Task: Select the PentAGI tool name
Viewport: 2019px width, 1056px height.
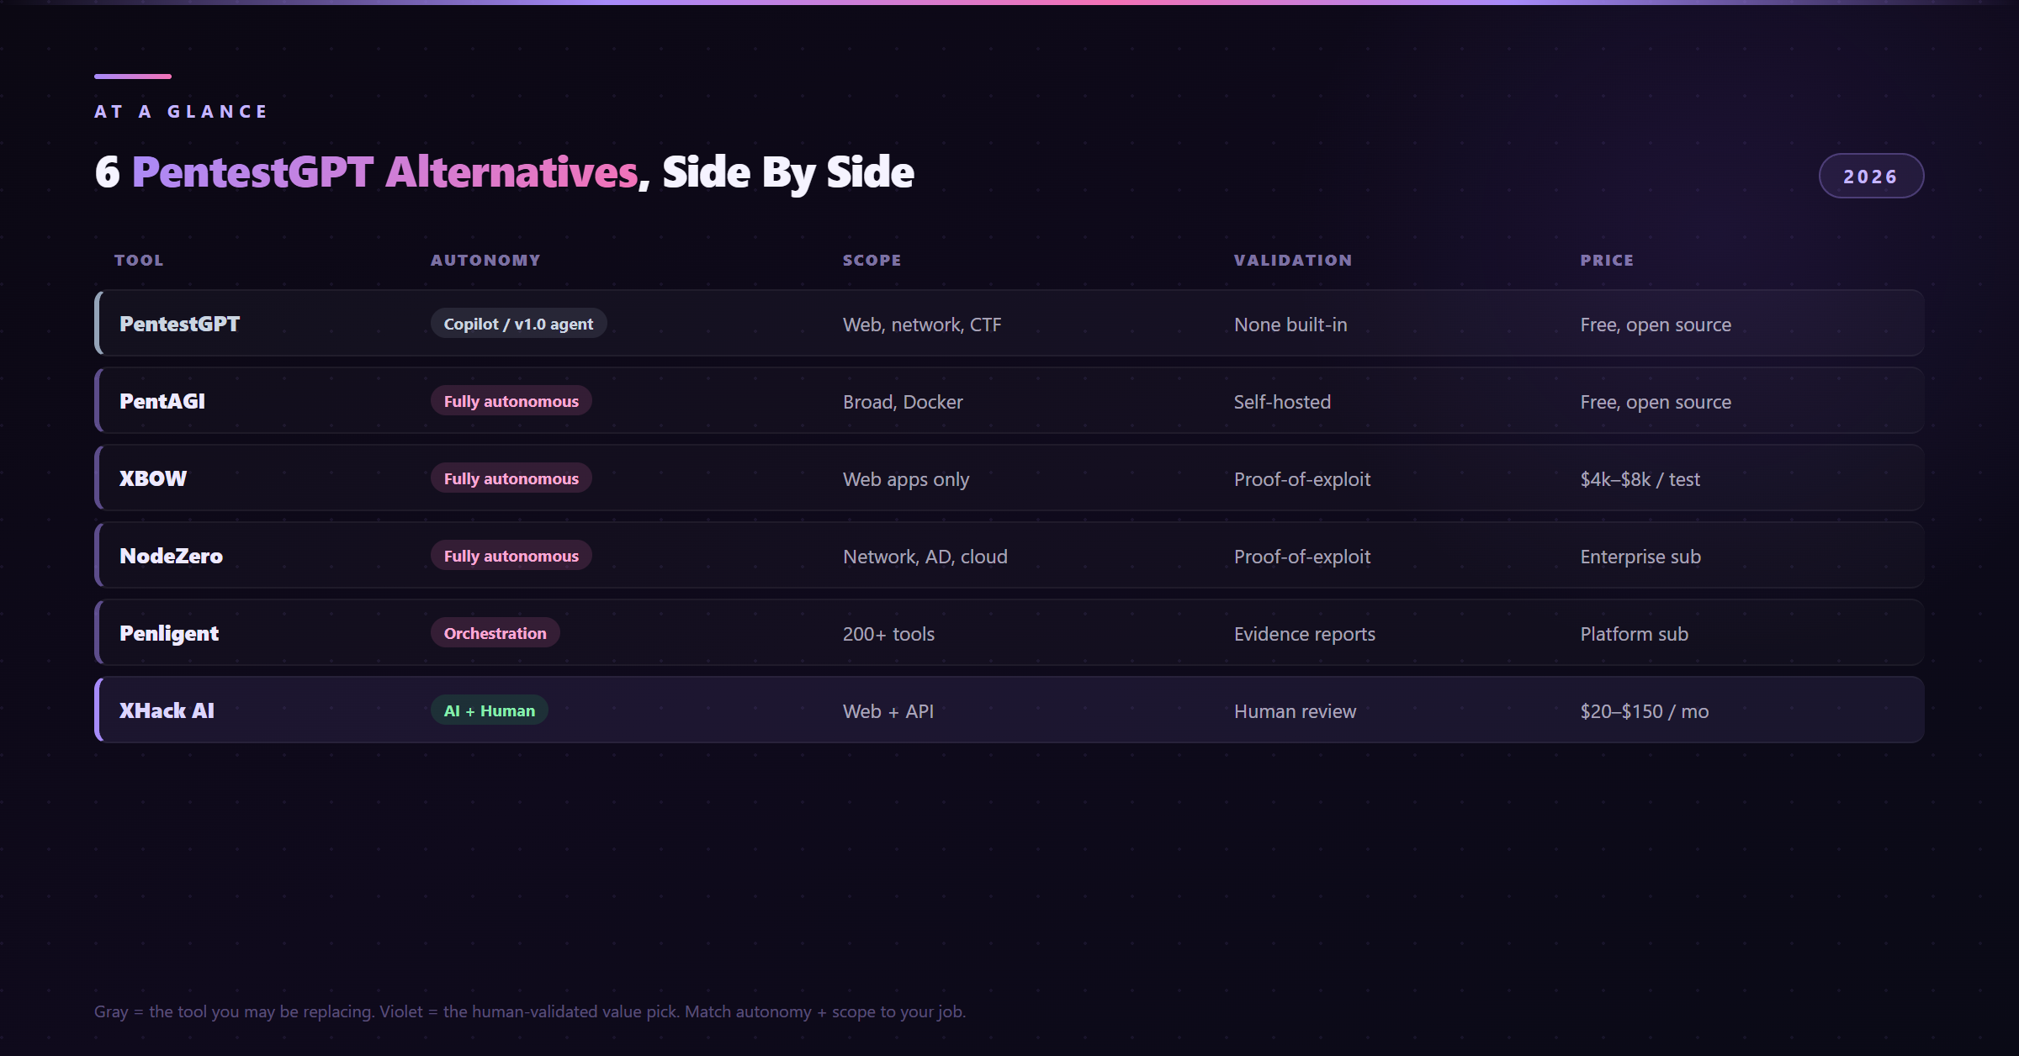Action: [x=162, y=401]
